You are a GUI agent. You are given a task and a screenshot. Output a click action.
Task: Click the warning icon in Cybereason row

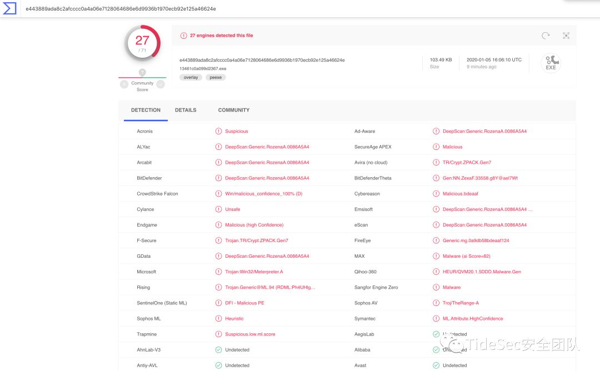click(436, 193)
